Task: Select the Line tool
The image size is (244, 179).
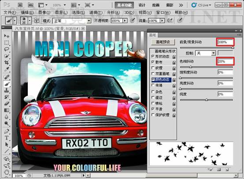Action: (7, 151)
